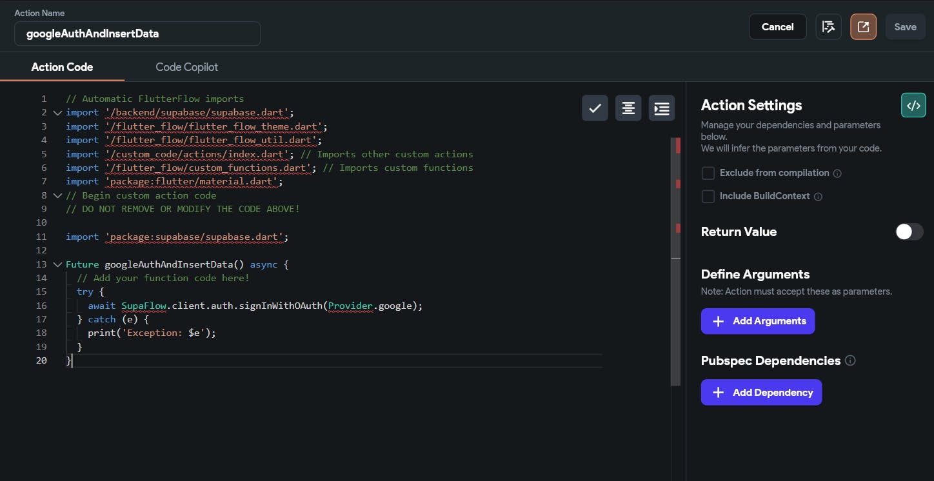Check the Include BuildContext box
The height and width of the screenshot is (481, 934).
(708, 196)
